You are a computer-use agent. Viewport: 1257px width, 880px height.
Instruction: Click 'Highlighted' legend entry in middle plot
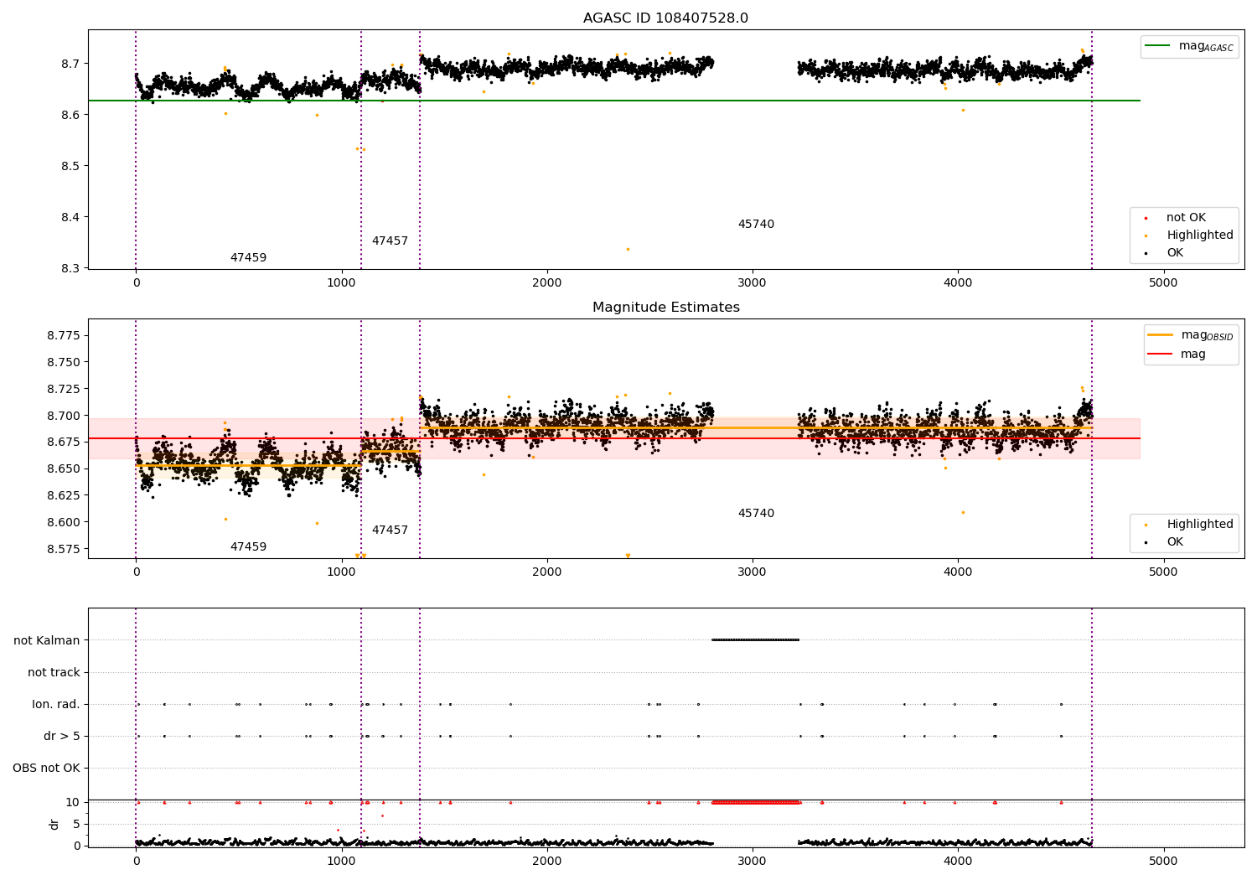[1188, 525]
